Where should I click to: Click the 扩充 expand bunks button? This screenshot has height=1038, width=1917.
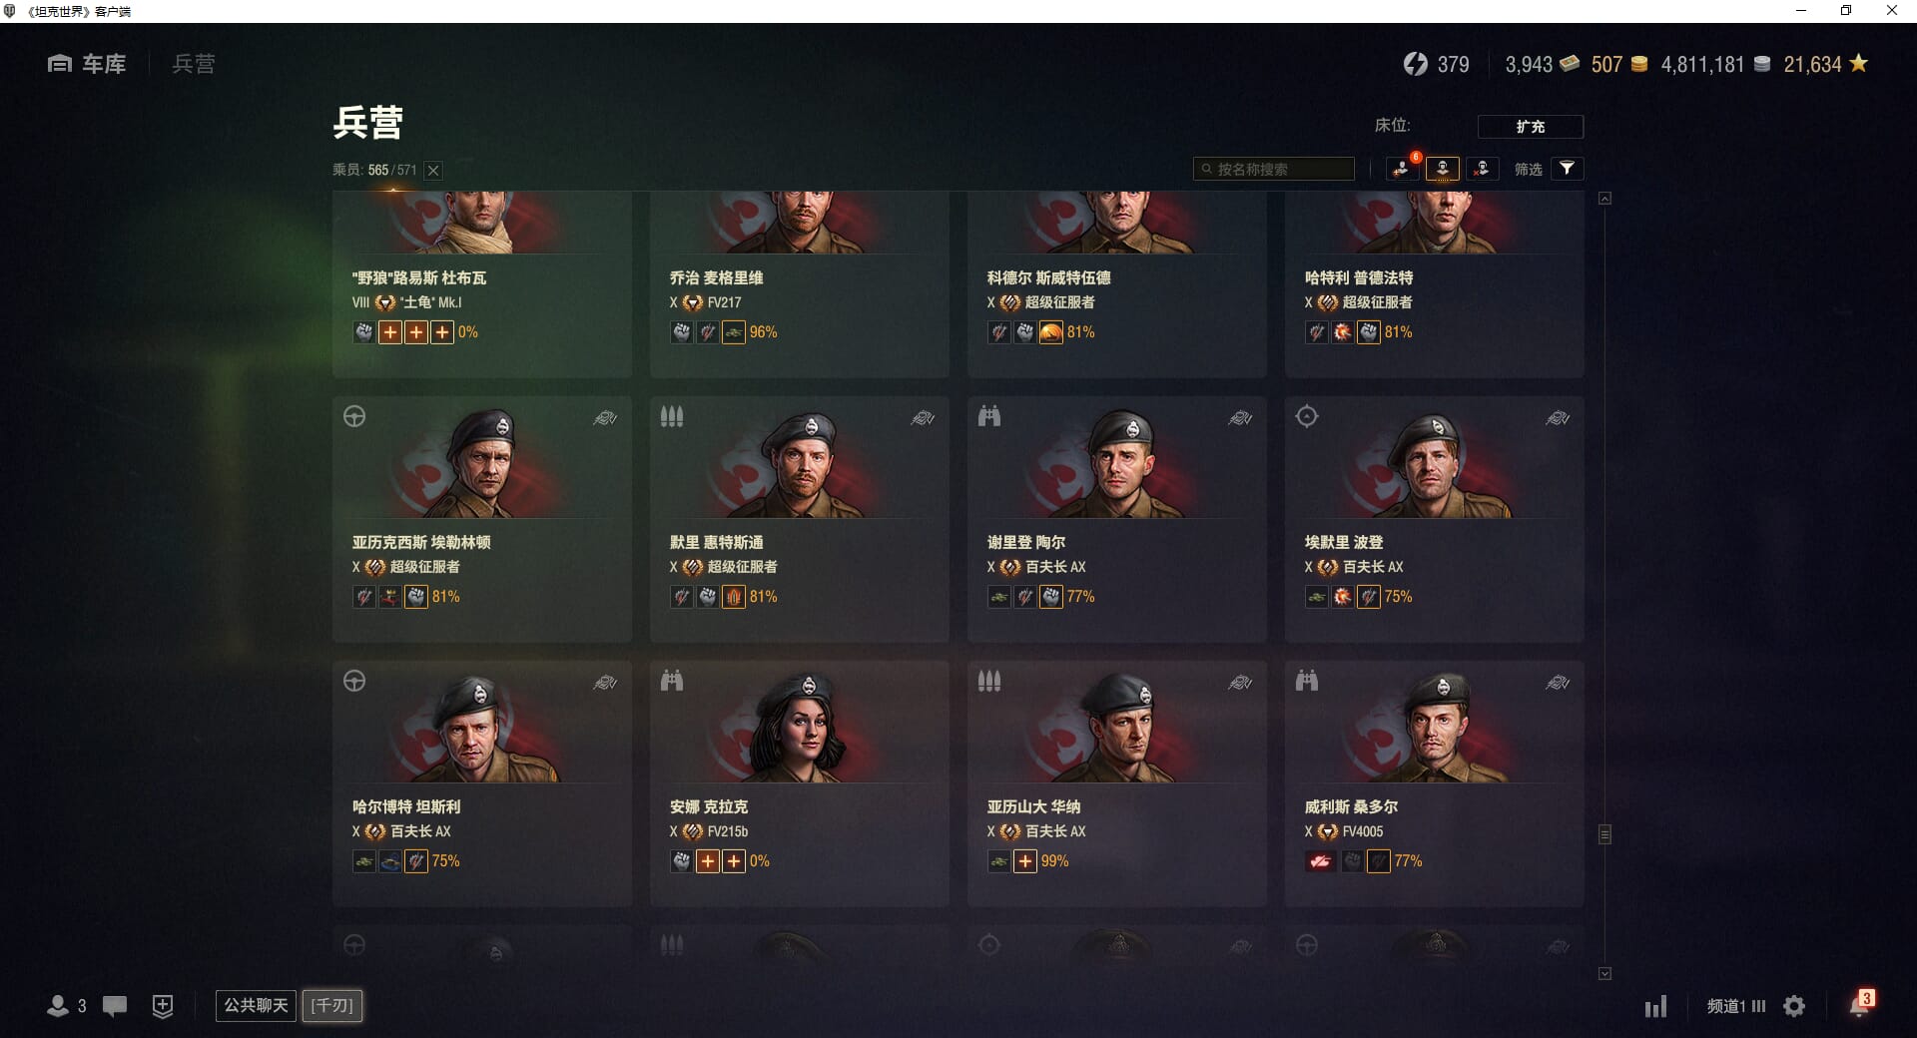(x=1531, y=127)
